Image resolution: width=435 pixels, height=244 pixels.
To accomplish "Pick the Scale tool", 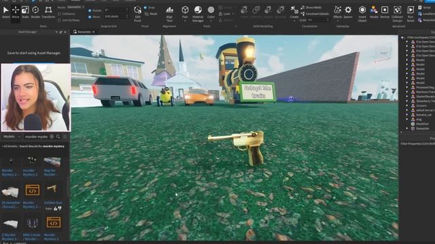I will [x=25, y=12].
